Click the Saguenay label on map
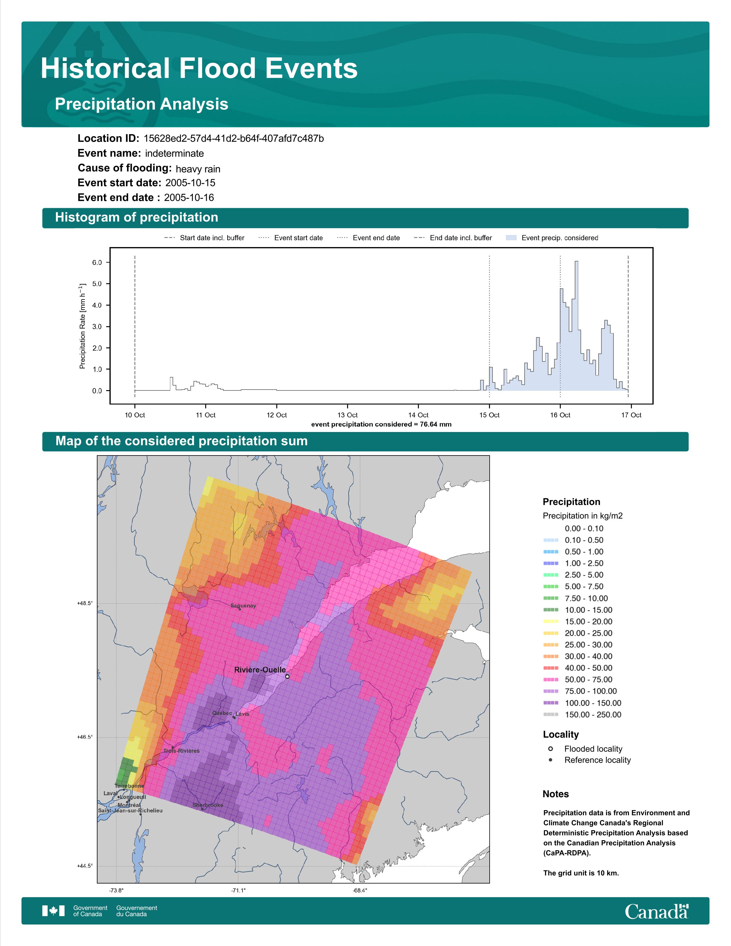Screen dimensions: 731x946 click(x=243, y=605)
